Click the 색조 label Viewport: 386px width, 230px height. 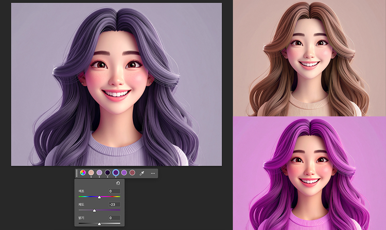[81, 191]
